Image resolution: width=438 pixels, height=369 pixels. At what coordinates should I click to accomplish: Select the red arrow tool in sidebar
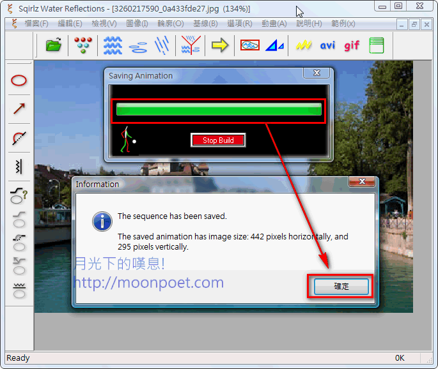[19, 109]
